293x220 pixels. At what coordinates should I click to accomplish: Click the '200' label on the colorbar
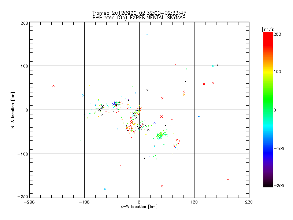(x=277, y=34)
